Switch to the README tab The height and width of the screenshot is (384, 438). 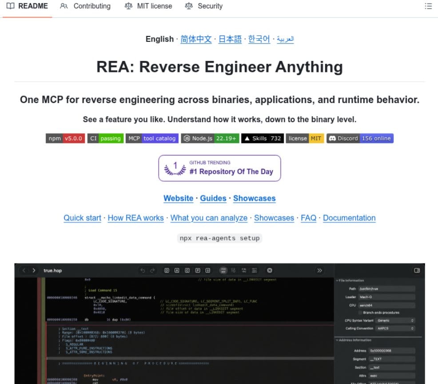pyautogui.click(x=27, y=6)
